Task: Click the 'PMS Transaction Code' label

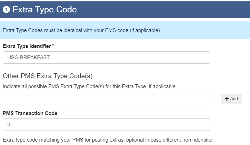Action: [30, 113]
